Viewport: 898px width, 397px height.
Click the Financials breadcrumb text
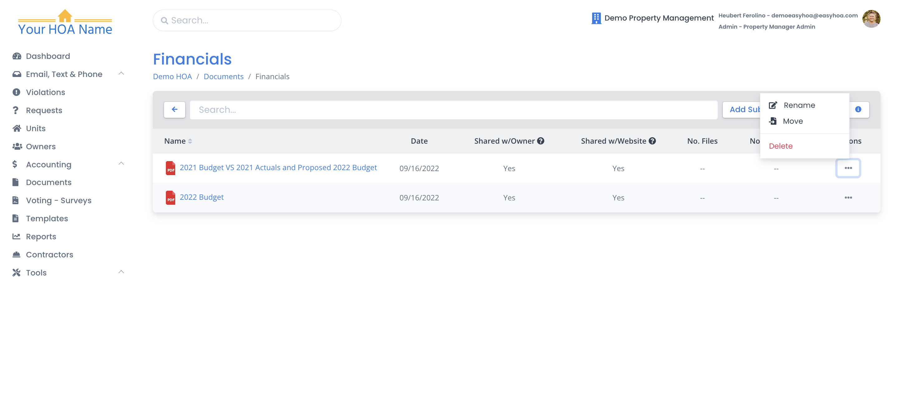point(272,77)
